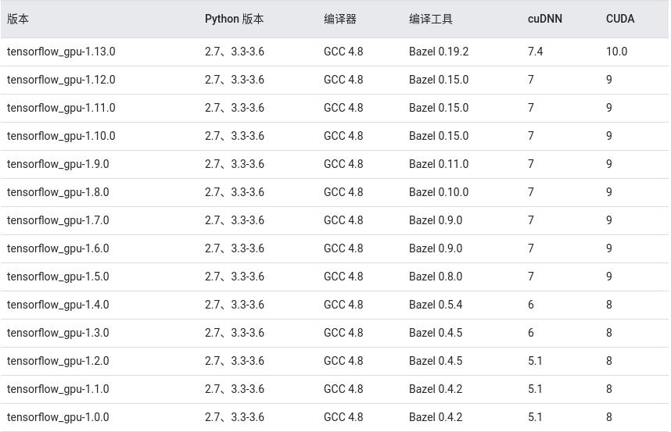Click the cuDNN 7.4 value
The image size is (671, 432).
(x=535, y=52)
